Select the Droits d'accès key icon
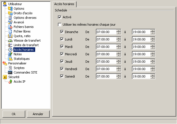This screenshot has height=124, width=177. (10, 13)
